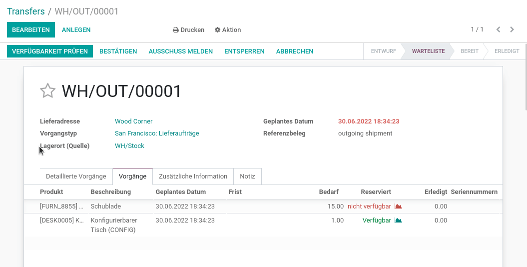
Task: Click the BESTÄTIGEN button
Action: pyautogui.click(x=118, y=51)
